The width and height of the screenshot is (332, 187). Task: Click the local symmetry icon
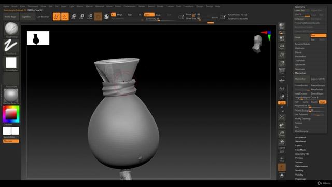(x=282, y=89)
